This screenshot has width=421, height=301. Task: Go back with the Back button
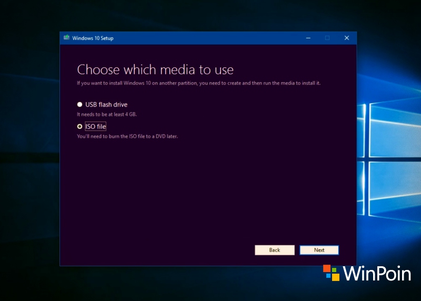[274, 250]
